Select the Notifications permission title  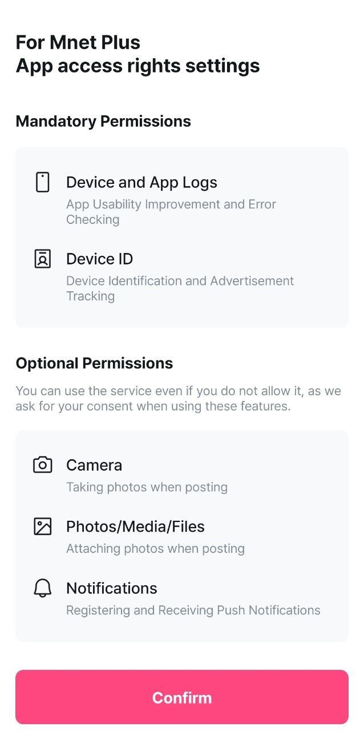click(x=112, y=588)
